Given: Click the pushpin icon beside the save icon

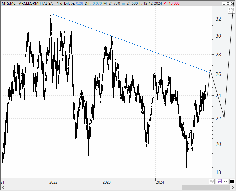Looking at the screenshot, I should [x=225, y=181].
